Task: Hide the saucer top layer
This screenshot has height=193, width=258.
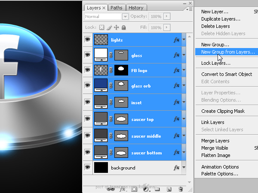Action: point(88,119)
